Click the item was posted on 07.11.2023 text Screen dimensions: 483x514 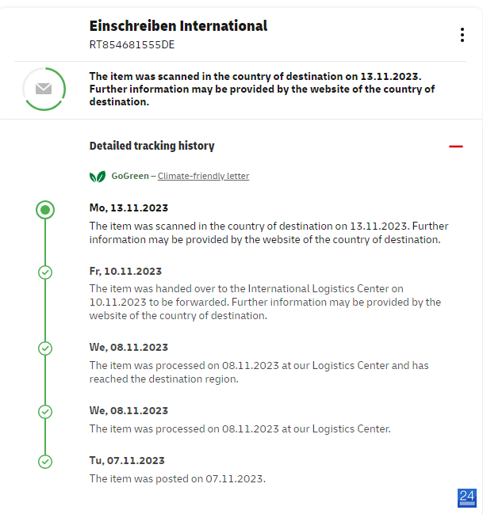[178, 478]
